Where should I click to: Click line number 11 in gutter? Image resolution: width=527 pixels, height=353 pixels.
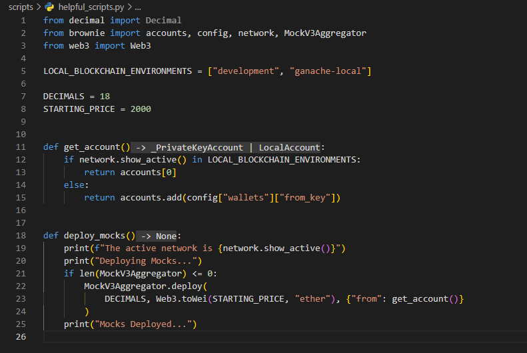[x=21, y=147]
